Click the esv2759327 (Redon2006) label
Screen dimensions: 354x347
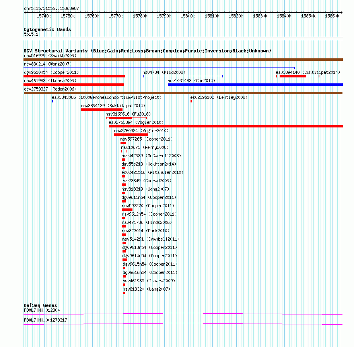point(50,89)
